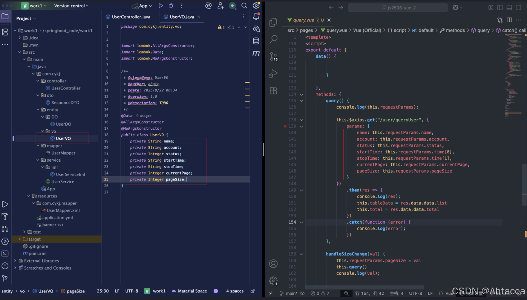Run the App configuration with play icon
This screenshot has height=300, width=527.
tap(161, 6)
